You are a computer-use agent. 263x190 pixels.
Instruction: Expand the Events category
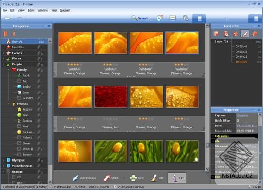(3, 53)
